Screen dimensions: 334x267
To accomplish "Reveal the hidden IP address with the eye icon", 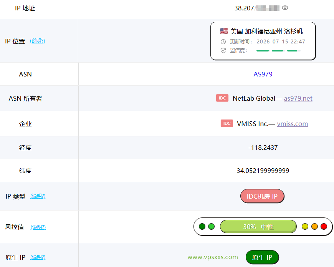I will pos(285,8).
